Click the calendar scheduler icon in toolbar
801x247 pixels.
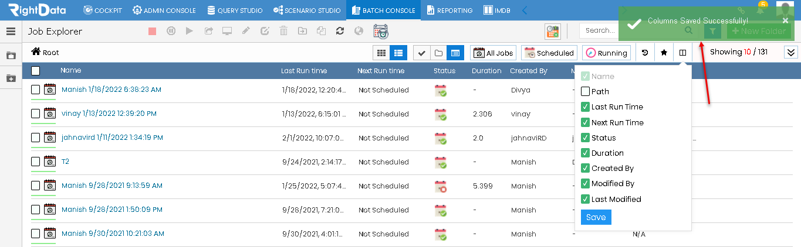click(381, 31)
